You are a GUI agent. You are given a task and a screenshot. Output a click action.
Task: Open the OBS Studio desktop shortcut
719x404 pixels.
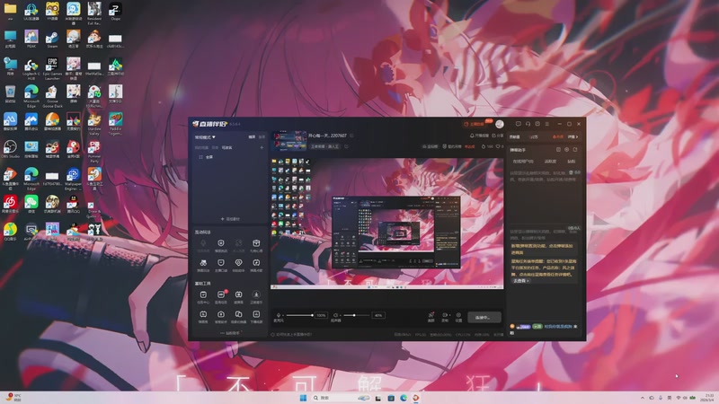[x=10, y=150]
